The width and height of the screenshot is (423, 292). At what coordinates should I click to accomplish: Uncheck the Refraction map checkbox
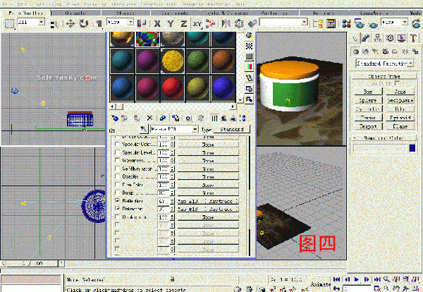117,208
